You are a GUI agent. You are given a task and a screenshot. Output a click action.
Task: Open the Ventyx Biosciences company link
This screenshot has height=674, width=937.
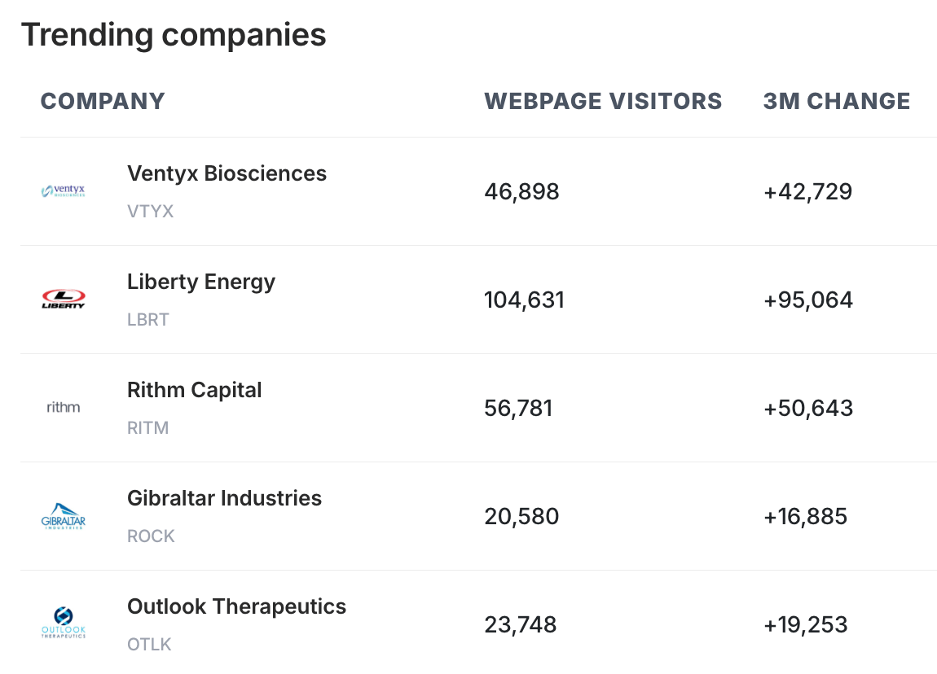click(227, 173)
